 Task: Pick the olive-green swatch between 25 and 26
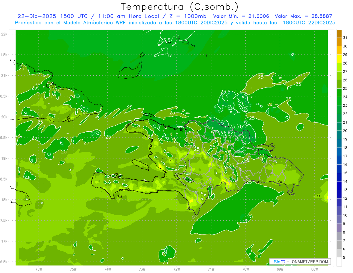339,84
